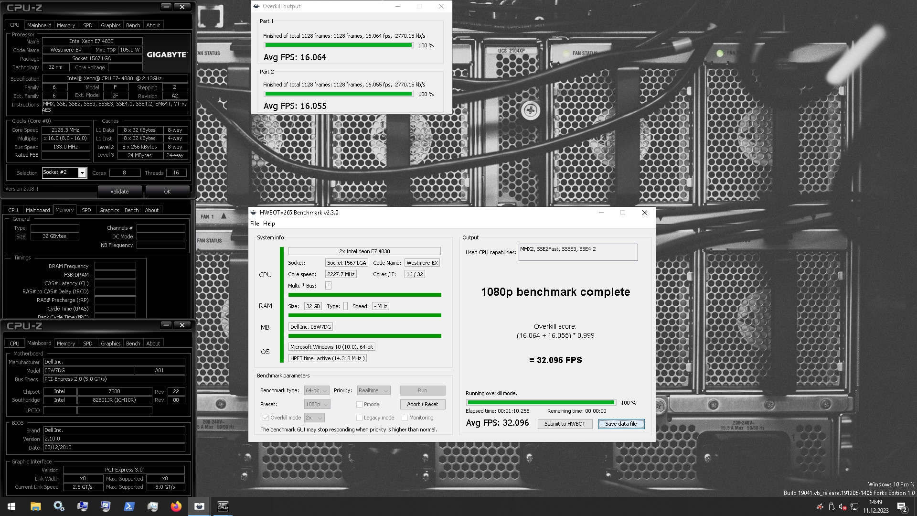Click the Used CPU capabilities text box

click(x=578, y=252)
